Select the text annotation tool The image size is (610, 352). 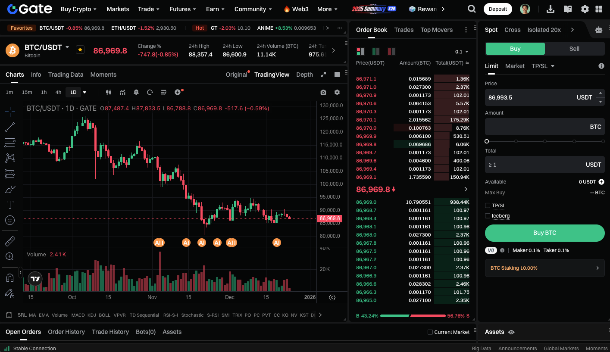tap(10, 205)
